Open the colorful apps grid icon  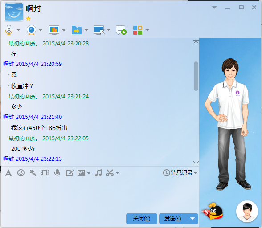pyautogui.click(x=138, y=30)
